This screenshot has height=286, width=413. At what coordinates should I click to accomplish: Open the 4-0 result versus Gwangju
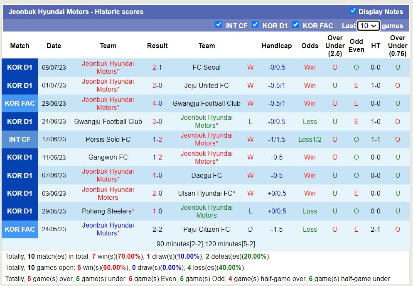coord(157,103)
